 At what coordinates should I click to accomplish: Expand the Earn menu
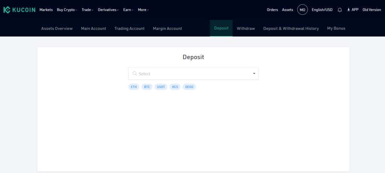point(128,10)
